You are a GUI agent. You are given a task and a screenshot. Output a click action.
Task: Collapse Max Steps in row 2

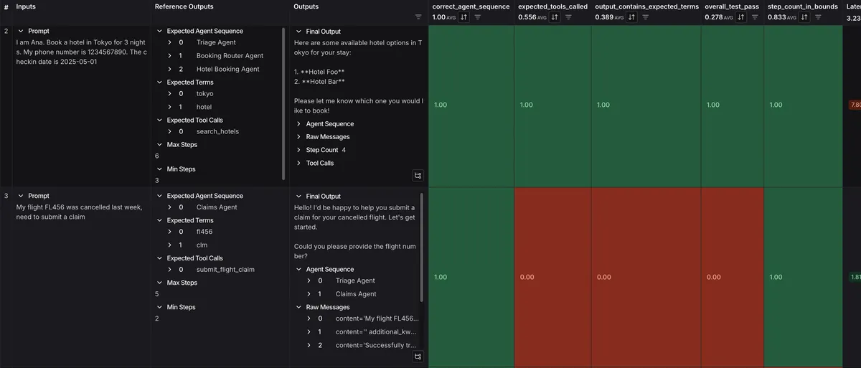coord(159,145)
